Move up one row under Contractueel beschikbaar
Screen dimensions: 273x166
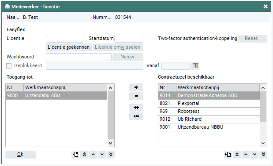point(246,155)
